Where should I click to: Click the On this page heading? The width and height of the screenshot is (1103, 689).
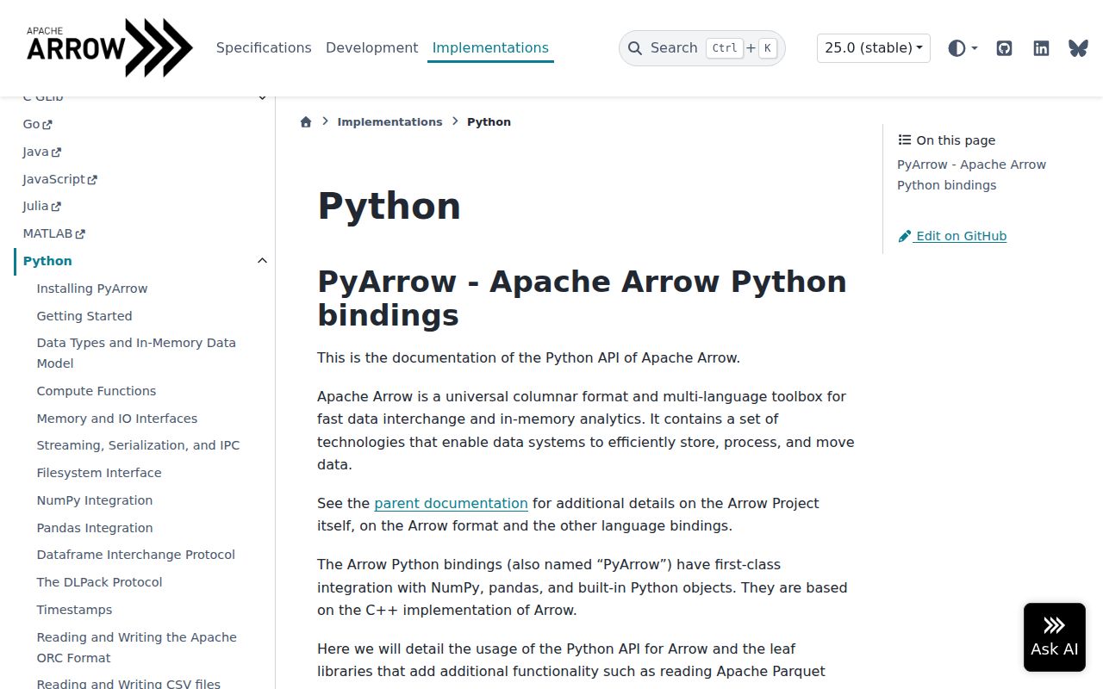click(x=947, y=140)
